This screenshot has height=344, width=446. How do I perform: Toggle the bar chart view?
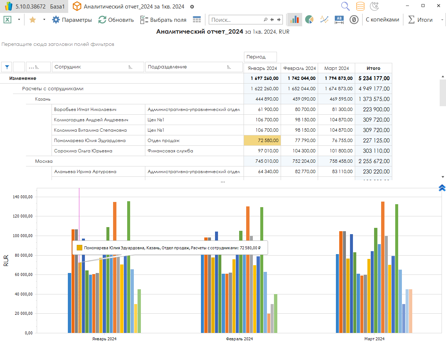[295, 20]
